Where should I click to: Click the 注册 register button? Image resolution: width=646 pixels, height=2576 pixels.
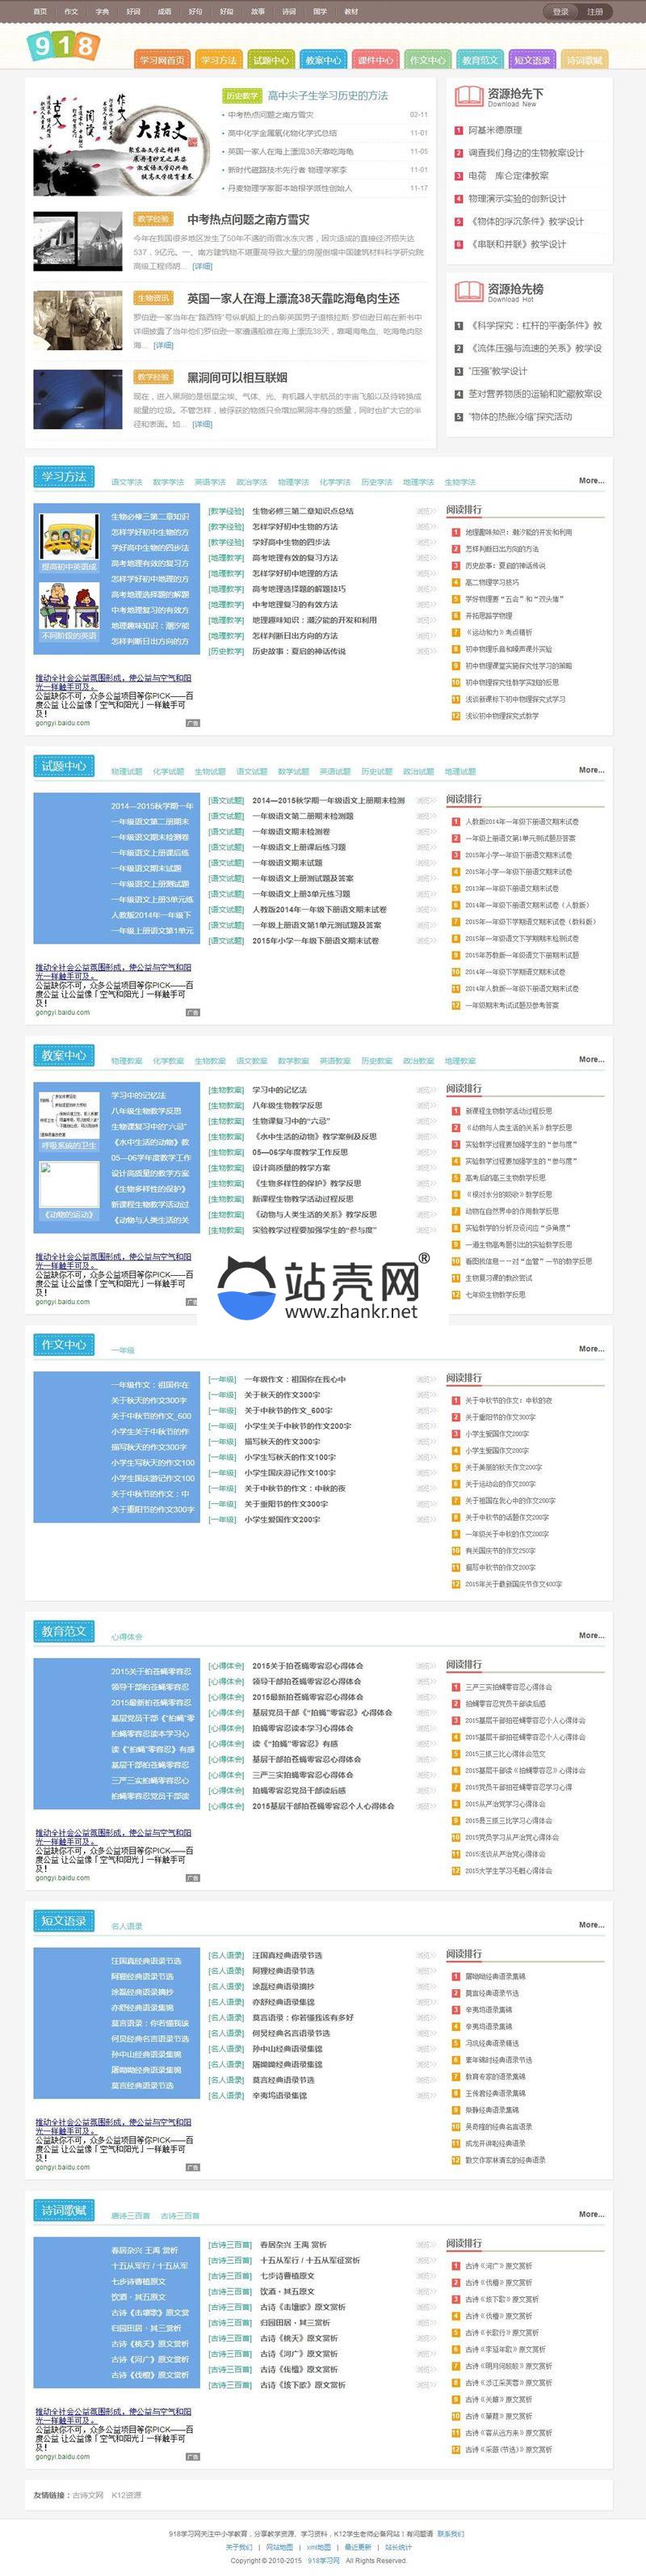click(x=595, y=12)
